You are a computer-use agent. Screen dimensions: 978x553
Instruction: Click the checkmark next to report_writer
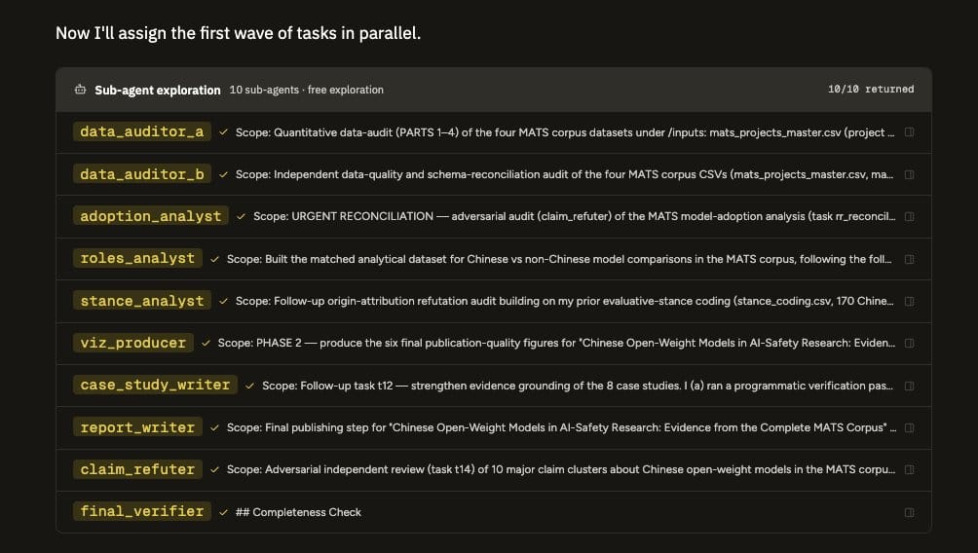point(214,427)
